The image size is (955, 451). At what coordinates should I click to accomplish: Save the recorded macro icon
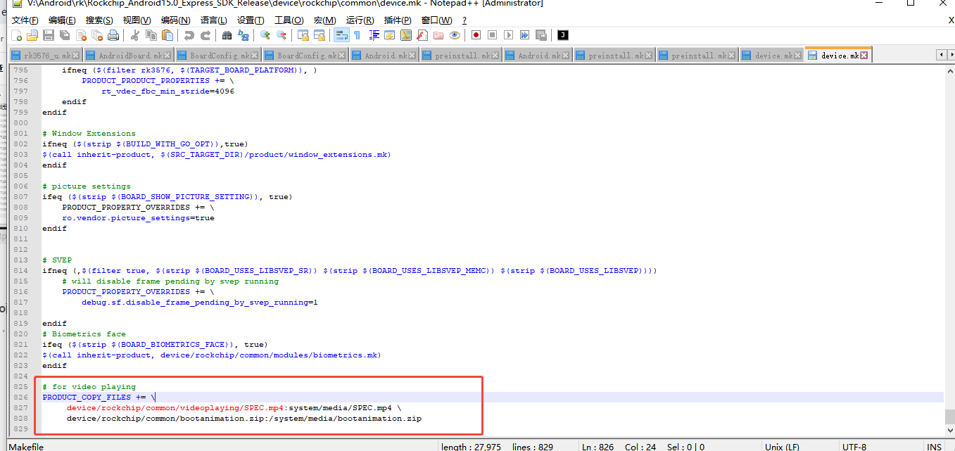540,35
